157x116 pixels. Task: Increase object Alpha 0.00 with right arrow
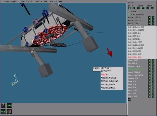click(x=153, y=90)
